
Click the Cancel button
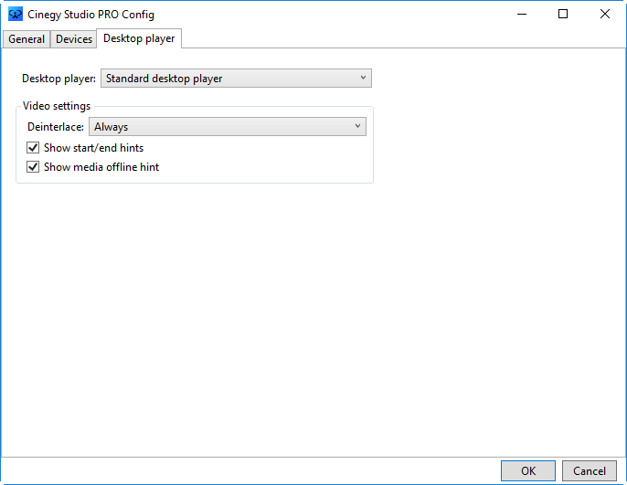589,471
